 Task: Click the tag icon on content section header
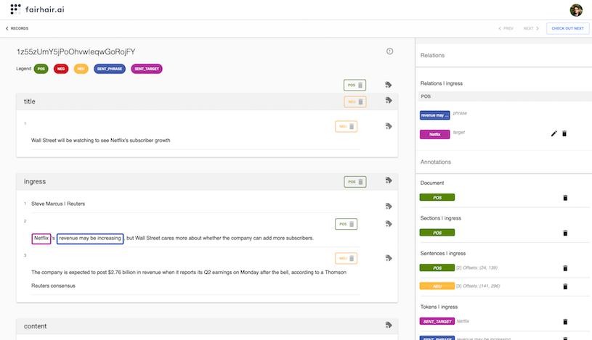click(389, 325)
